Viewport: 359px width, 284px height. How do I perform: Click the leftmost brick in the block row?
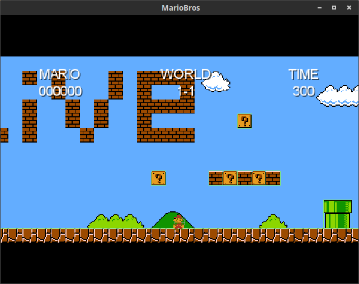pos(216,178)
